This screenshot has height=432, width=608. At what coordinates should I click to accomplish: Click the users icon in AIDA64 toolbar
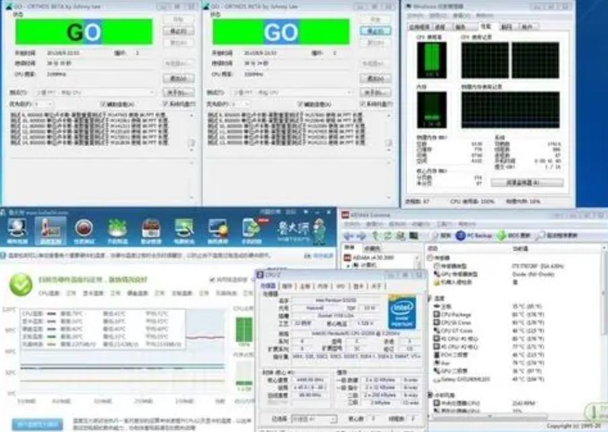coord(400,235)
